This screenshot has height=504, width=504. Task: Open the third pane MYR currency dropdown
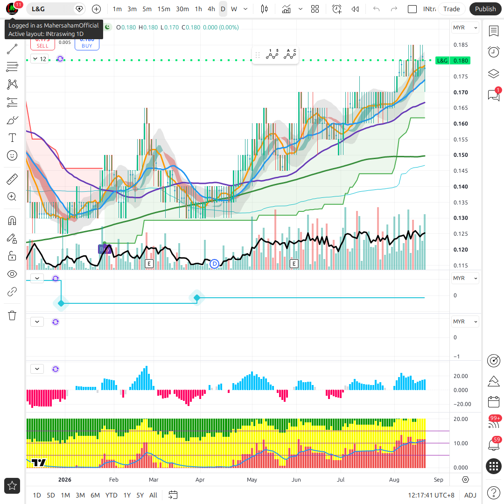pyautogui.click(x=465, y=322)
